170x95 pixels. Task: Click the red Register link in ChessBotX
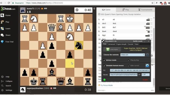point(145,80)
